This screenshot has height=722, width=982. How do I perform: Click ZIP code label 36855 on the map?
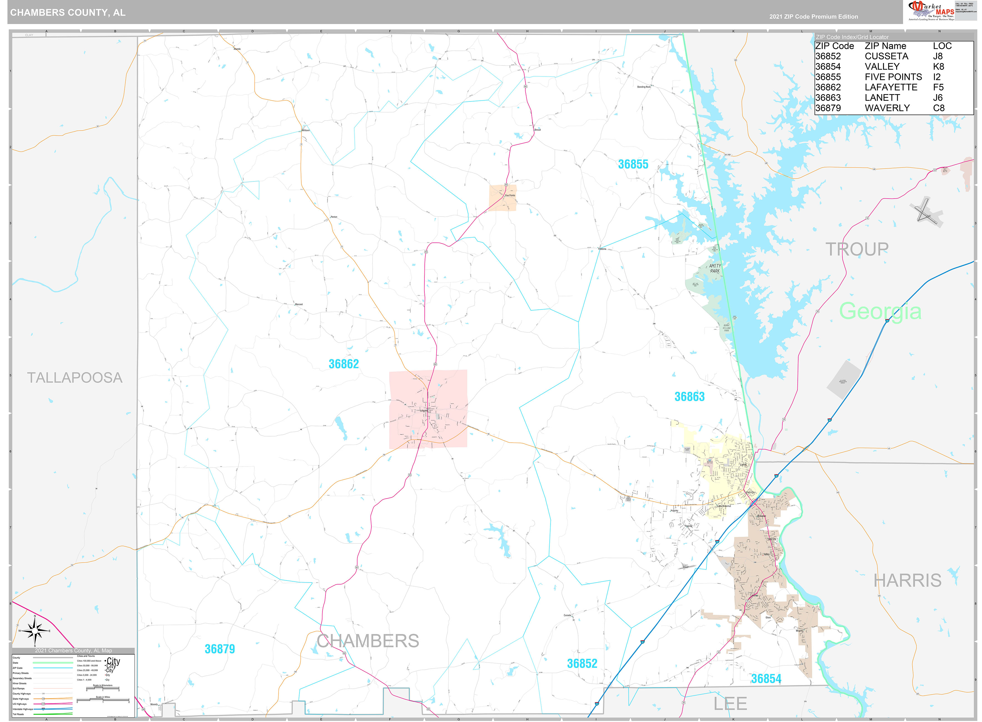pyautogui.click(x=634, y=164)
